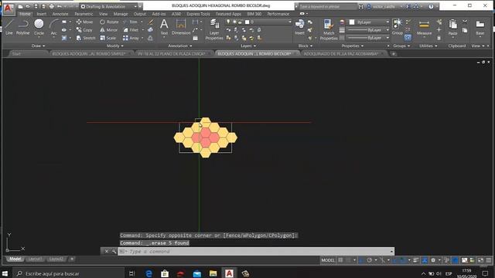The height and width of the screenshot is (278, 495).
Task: Open new drawing tab with plus button
Action: click(x=394, y=54)
